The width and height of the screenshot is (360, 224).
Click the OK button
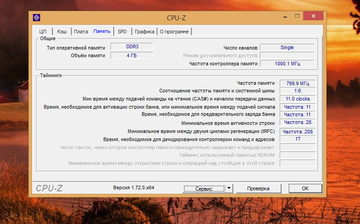point(305,188)
